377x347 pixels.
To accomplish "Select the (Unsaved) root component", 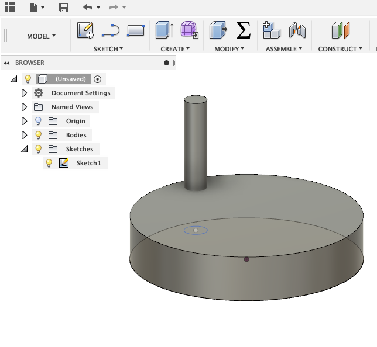I will click(x=64, y=79).
